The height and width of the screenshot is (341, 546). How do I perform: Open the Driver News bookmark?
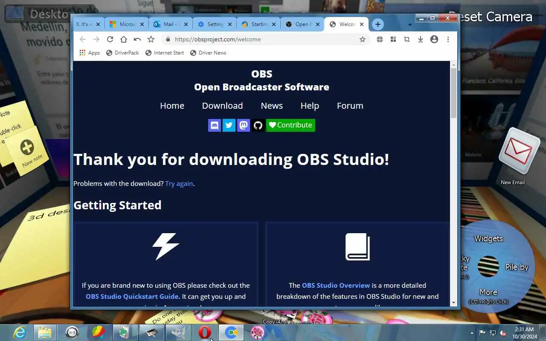click(x=208, y=53)
